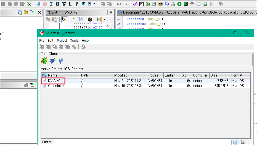Click the Listing scrollbar up arrow
The height and width of the screenshot is (145, 257).
coord(108,26)
